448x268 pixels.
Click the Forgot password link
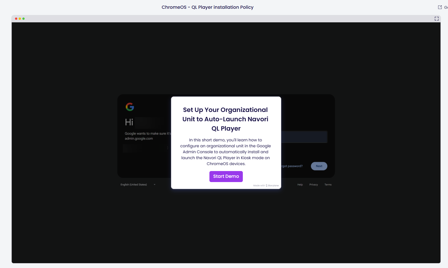click(x=292, y=166)
